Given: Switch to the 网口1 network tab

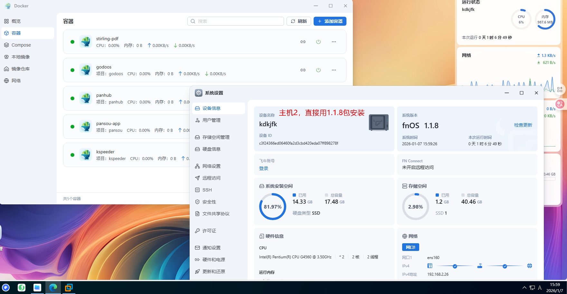Looking at the screenshot, I should click(x=410, y=247).
